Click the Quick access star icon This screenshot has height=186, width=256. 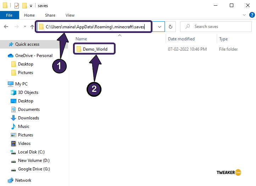(11, 44)
